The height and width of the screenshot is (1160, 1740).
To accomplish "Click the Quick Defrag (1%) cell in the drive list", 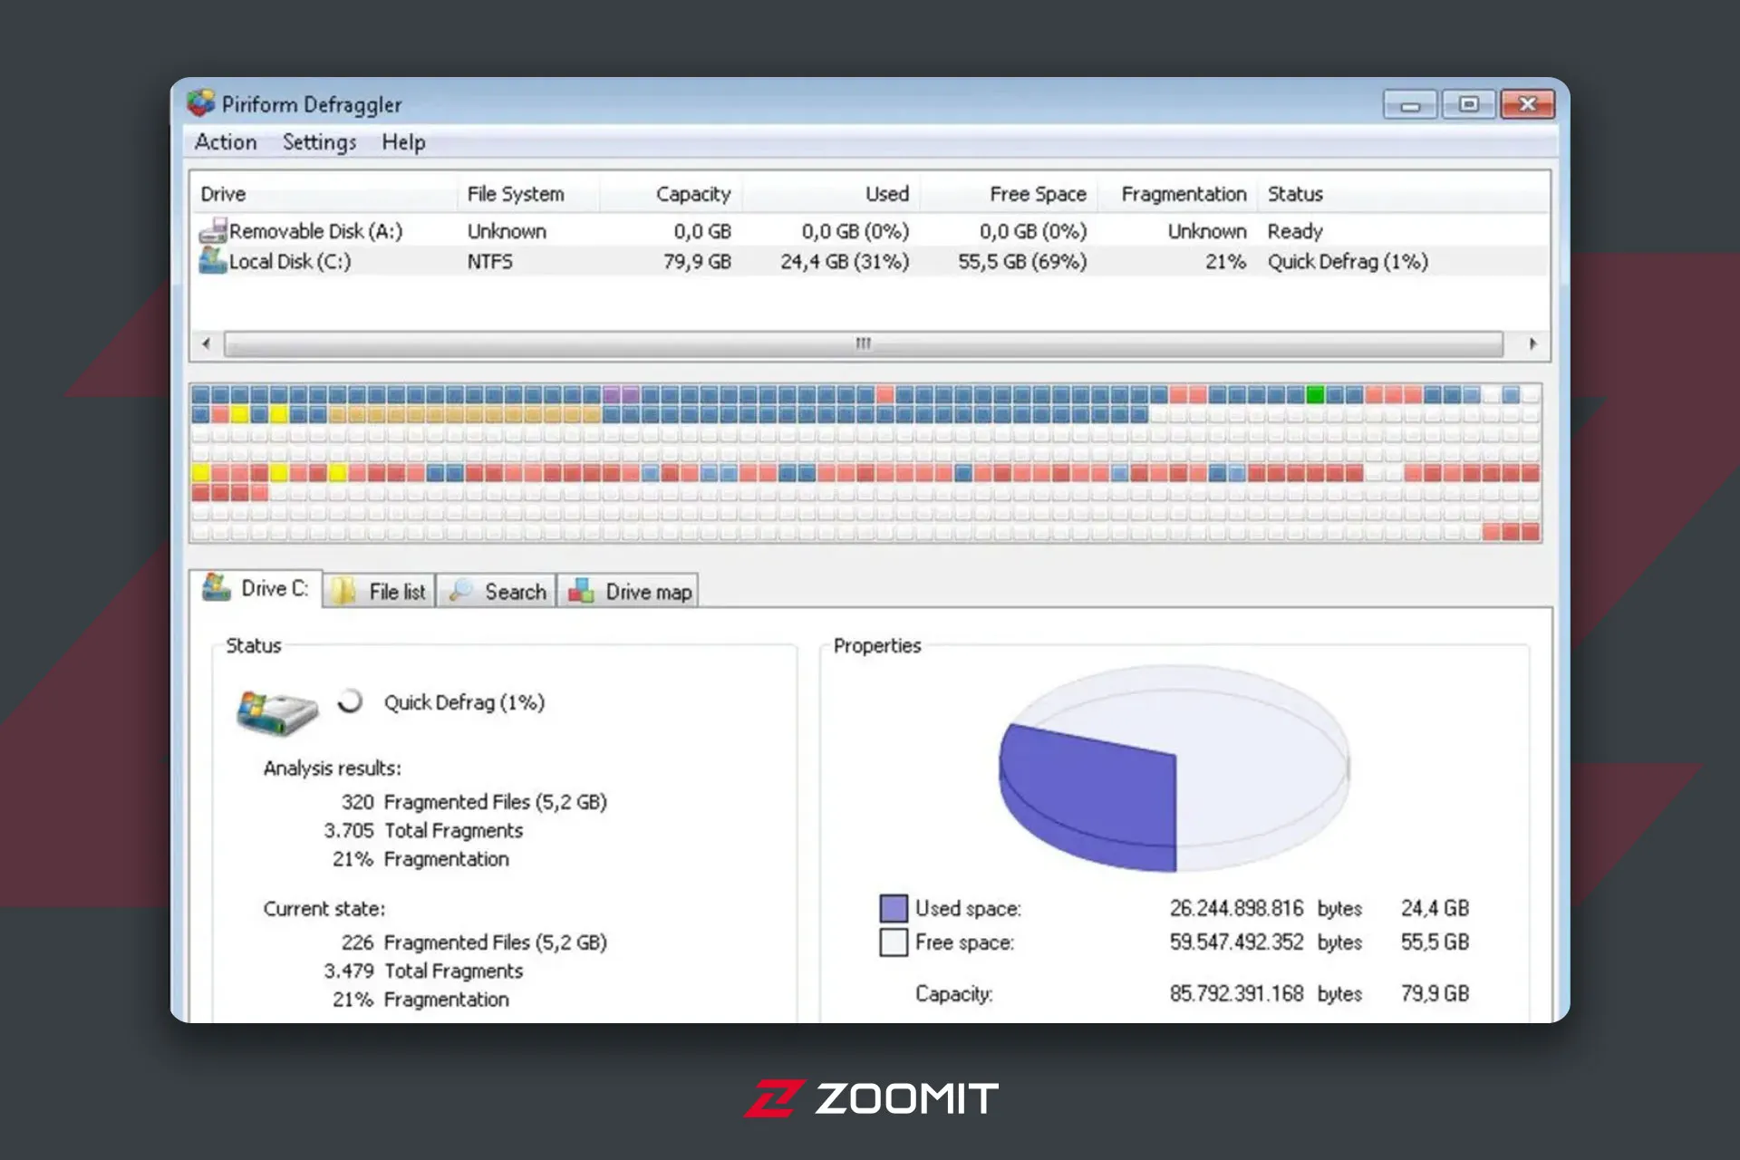I will click(x=1348, y=261).
